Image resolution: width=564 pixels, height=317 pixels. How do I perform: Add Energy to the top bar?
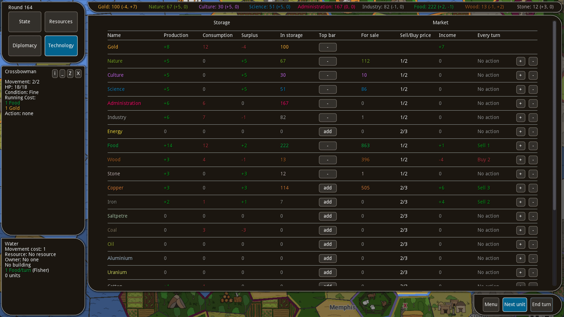[x=328, y=131]
